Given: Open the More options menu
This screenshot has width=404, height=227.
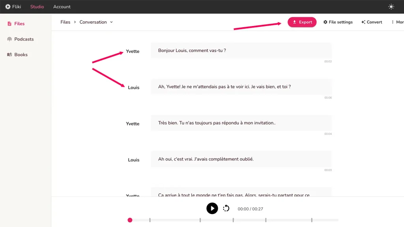Looking at the screenshot, I should [393, 22].
